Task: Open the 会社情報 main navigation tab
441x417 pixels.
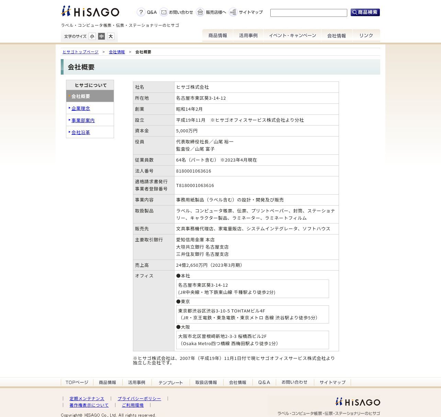Action: coord(337,36)
